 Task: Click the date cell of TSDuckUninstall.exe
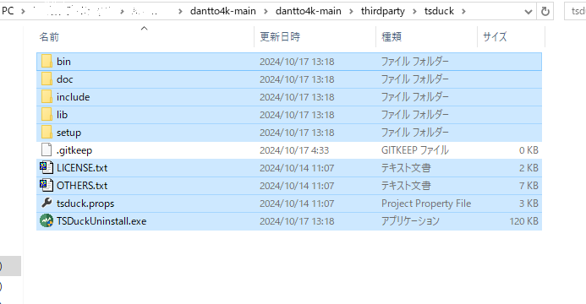click(297, 221)
